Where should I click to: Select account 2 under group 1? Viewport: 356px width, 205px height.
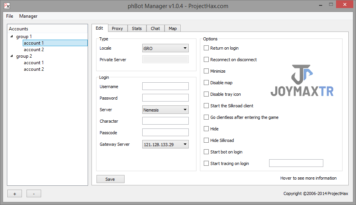tap(34, 50)
